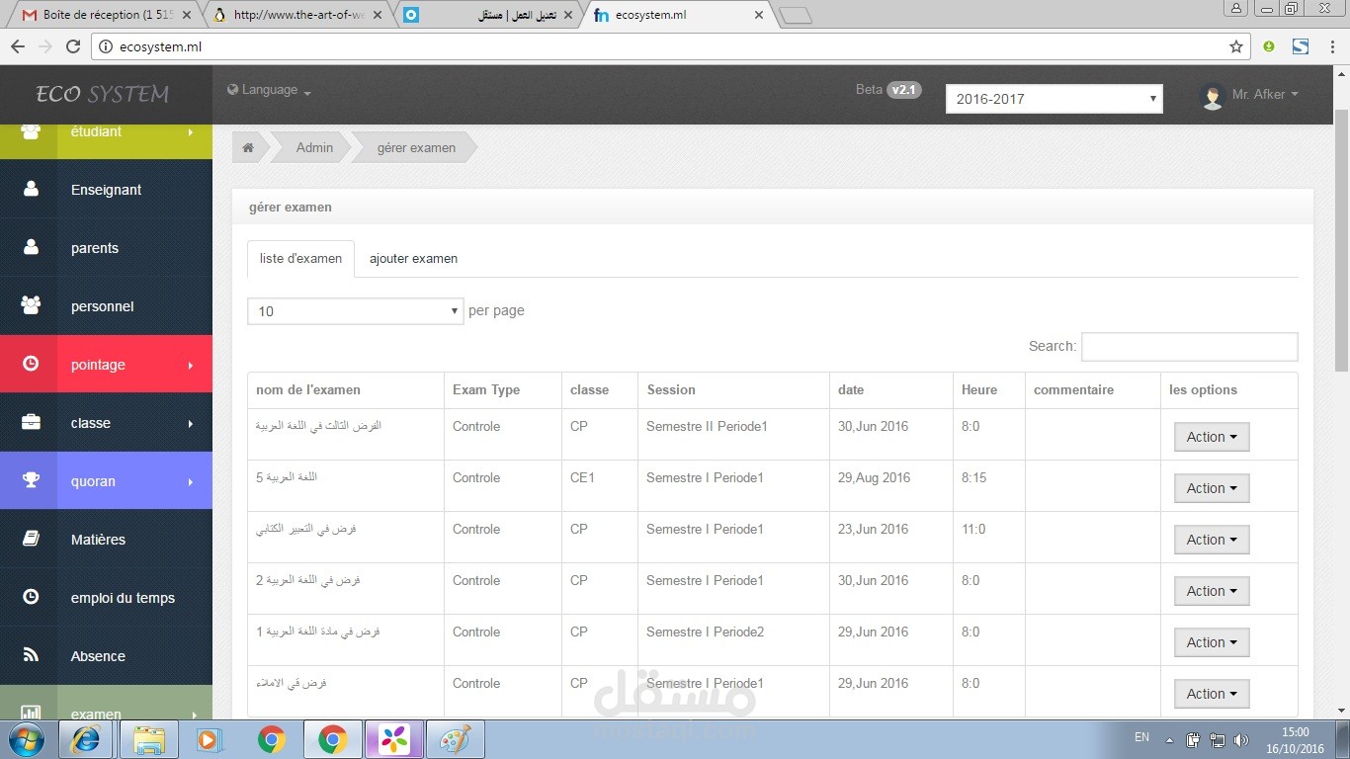
Task: Open Action dropdown for the 11:0 exam row
Action: (1212, 540)
